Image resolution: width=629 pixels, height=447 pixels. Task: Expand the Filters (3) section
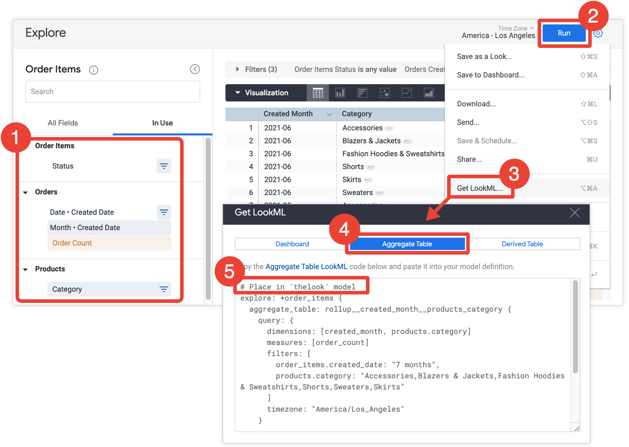237,70
